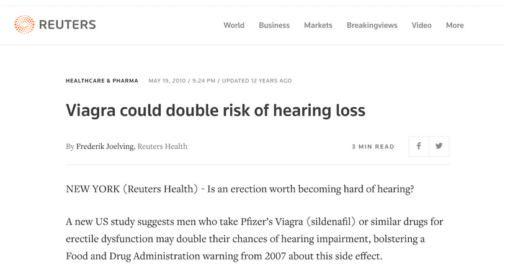505x278 pixels.
Task: Click the Reuters orange dotted logo icon
Action: click(24, 25)
